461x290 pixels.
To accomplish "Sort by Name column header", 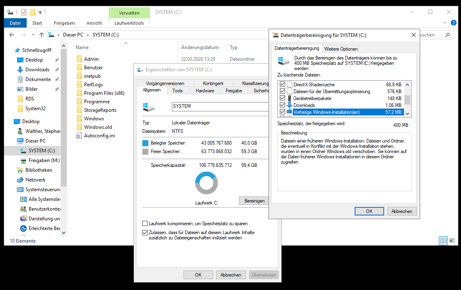I will (x=82, y=47).
